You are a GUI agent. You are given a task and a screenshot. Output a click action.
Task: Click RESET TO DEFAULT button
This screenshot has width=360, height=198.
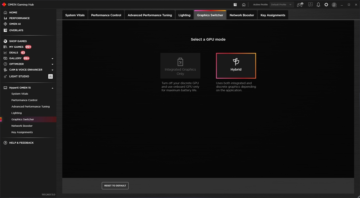coord(115,186)
